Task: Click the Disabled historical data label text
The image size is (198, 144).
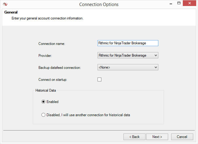Action: coord(88,115)
